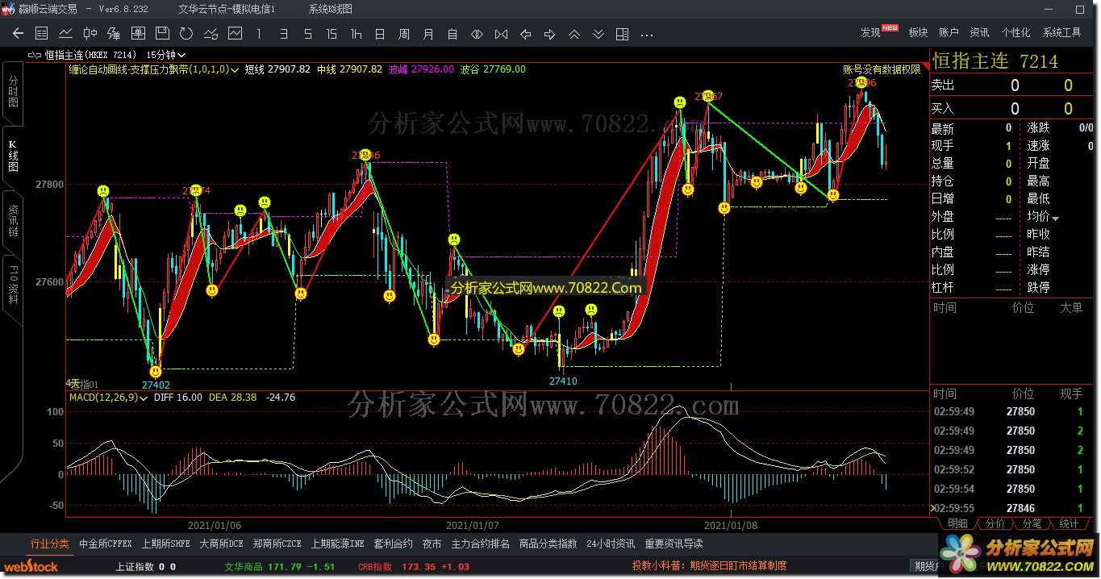Viewport: 1101px width, 579px height.
Task: Click the link icon beside 恒指主连
Action: pos(34,55)
